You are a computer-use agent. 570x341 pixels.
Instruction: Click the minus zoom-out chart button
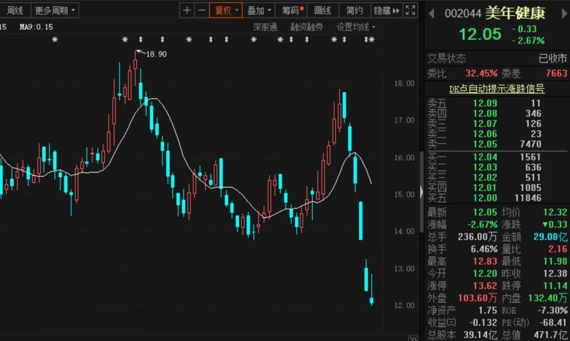click(x=202, y=10)
